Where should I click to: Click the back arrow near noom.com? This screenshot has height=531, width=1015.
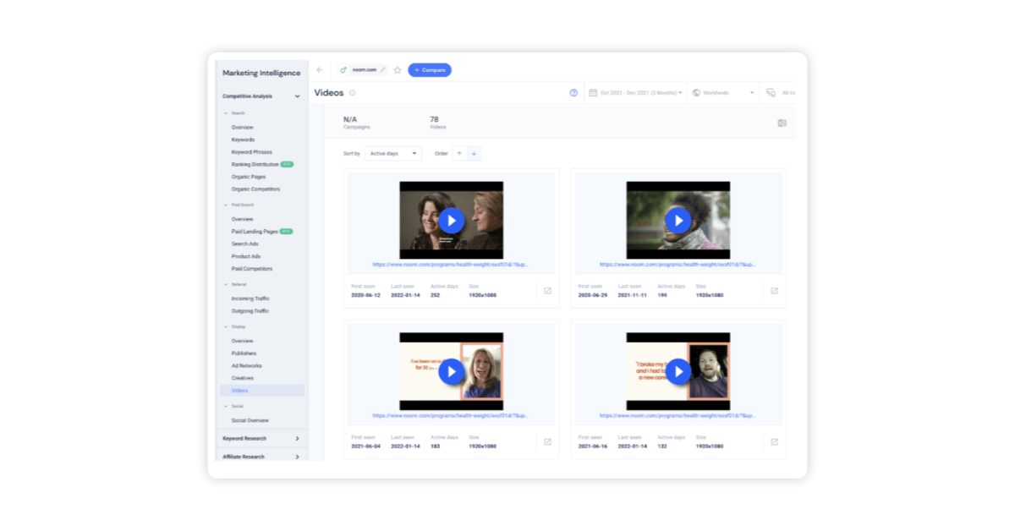(x=319, y=70)
